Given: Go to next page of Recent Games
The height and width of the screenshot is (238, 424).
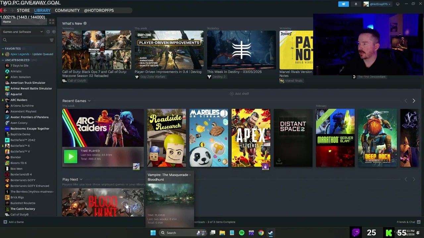Looking at the screenshot, I should coord(414,101).
